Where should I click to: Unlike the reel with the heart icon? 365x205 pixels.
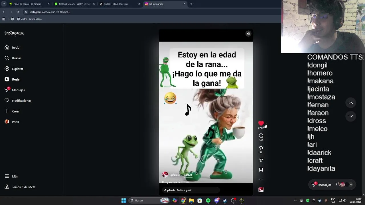[261, 123]
